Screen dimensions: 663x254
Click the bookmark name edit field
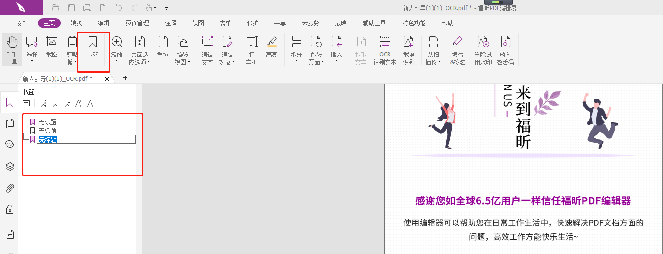86,139
